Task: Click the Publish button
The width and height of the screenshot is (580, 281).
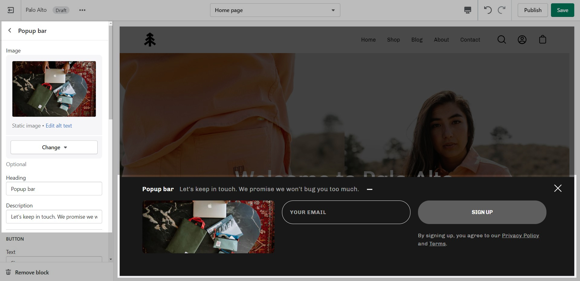Action: pyautogui.click(x=532, y=10)
